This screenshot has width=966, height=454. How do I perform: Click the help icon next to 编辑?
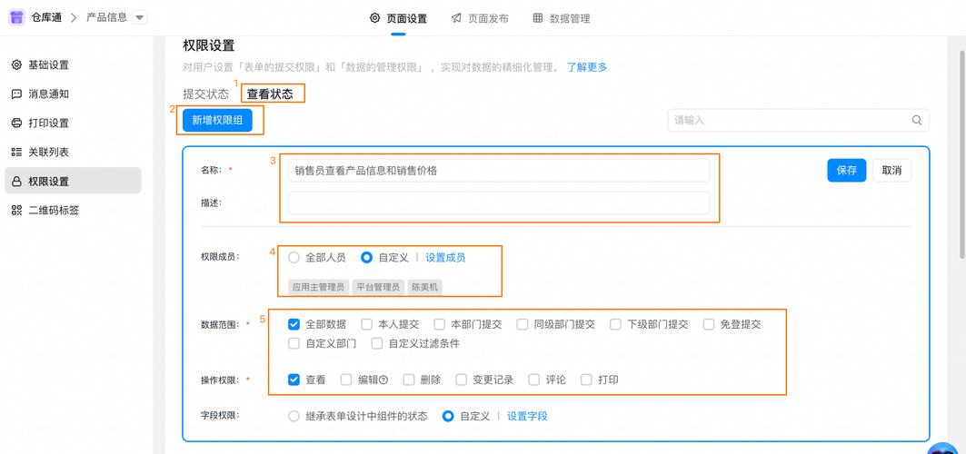pos(383,380)
